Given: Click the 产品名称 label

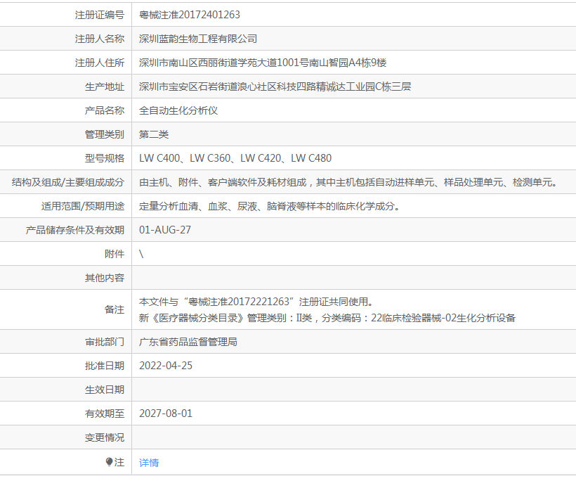Looking at the screenshot, I should click(105, 110).
